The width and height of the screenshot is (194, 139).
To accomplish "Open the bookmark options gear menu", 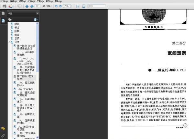I will pos(10,19).
